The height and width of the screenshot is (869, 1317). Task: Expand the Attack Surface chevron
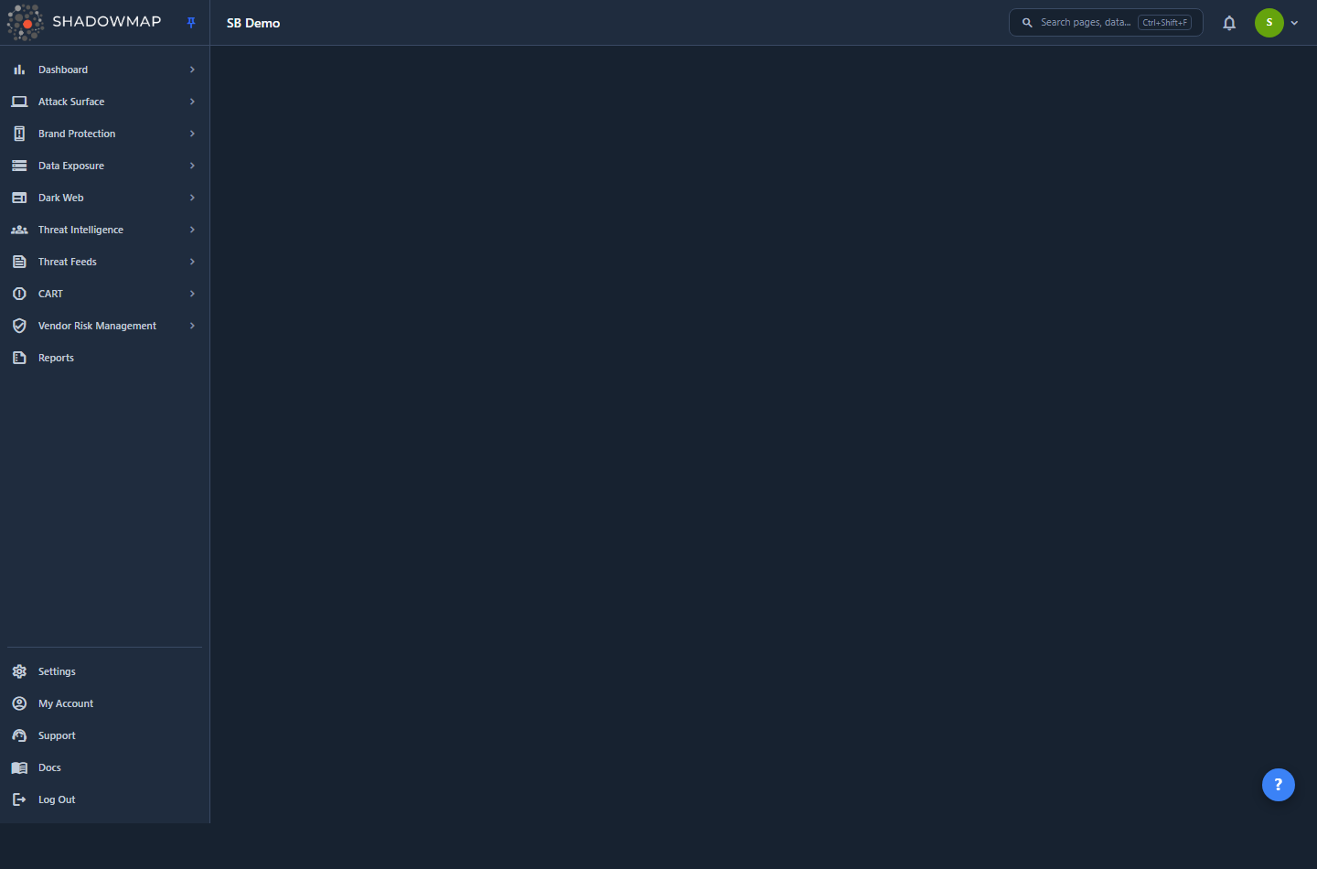pos(192,102)
